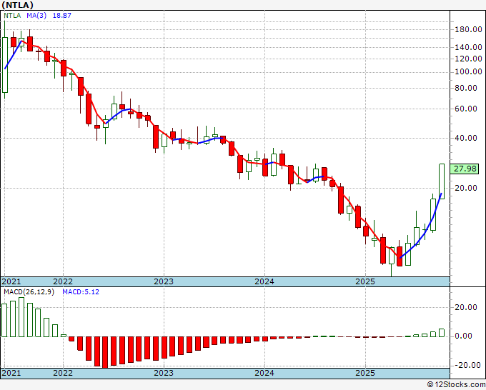Click the latest green MACD histogram bar
The width and height of the screenshot is (486, 390).
click(x=442, y=333)
